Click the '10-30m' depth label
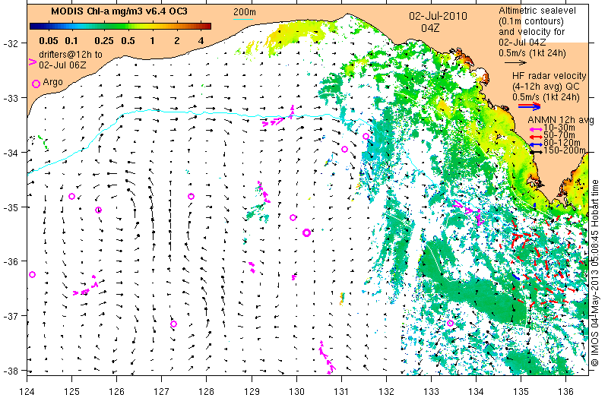Viewport: 608px width, 395px height. [559, 128]
